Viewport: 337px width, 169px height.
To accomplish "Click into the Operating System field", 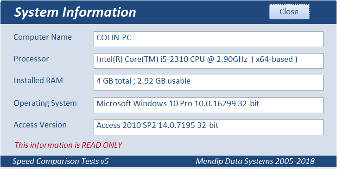I will (x=209, y=105).
